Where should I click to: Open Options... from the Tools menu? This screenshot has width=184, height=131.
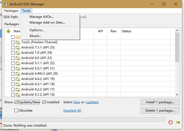tap(37, 30)
